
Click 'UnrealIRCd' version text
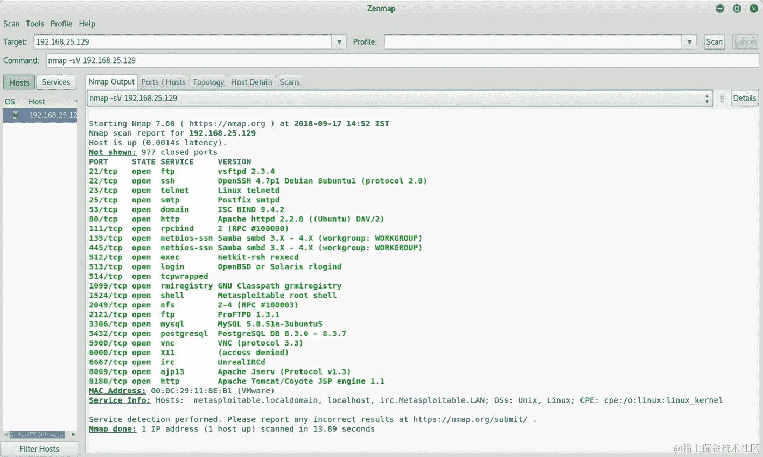[x=241, y=362]
